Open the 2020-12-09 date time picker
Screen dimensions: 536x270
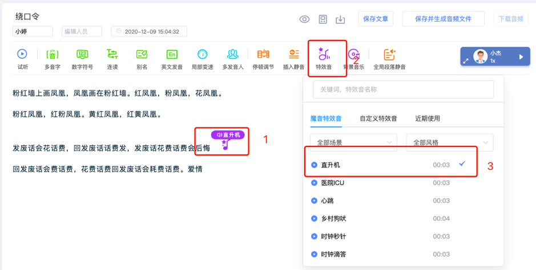(x=149, y=31)
